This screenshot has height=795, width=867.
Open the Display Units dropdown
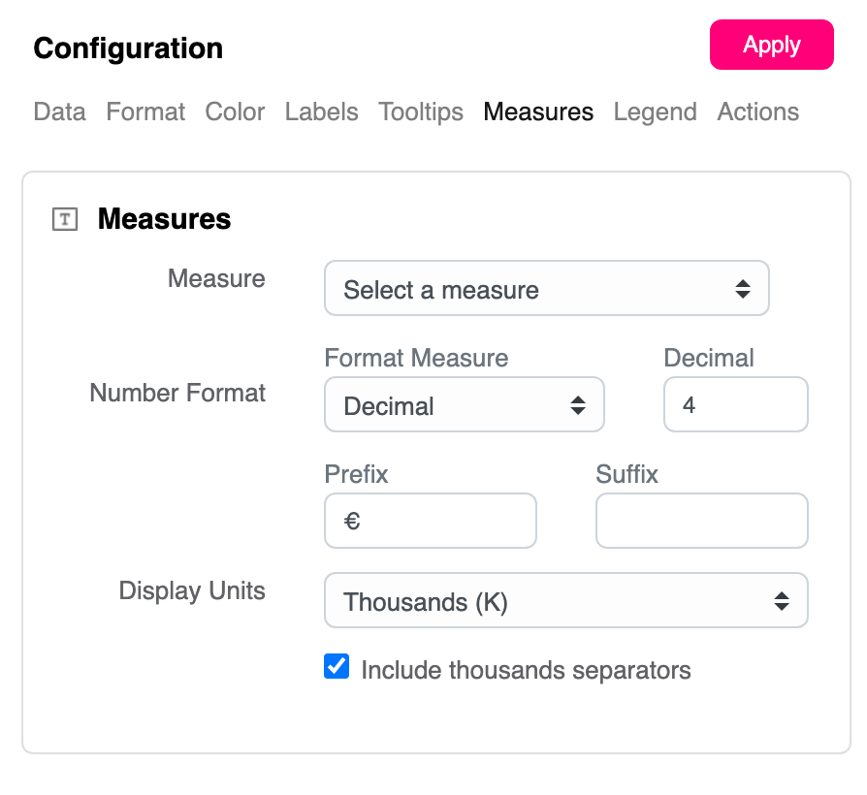pyautogui.click(x=565, y=601)
